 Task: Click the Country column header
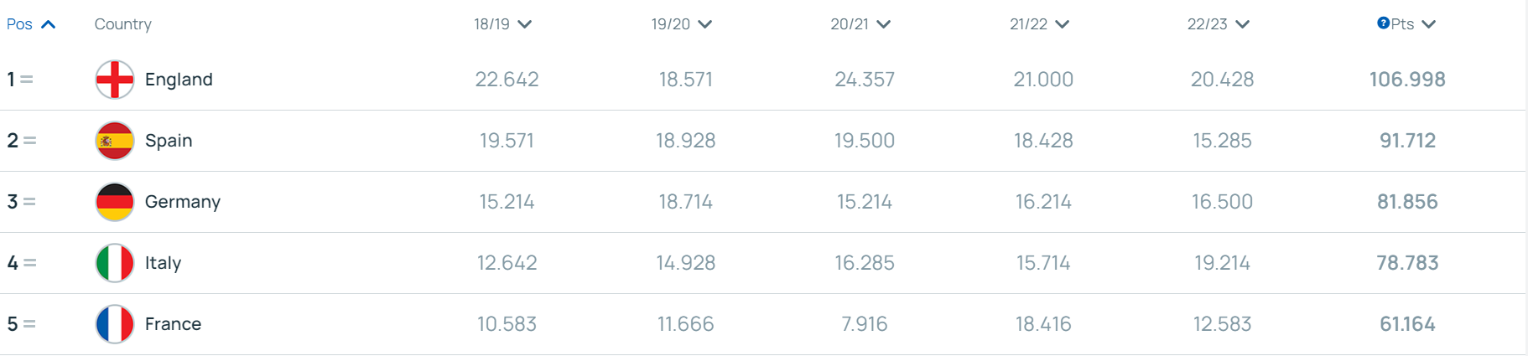(122, 24)
